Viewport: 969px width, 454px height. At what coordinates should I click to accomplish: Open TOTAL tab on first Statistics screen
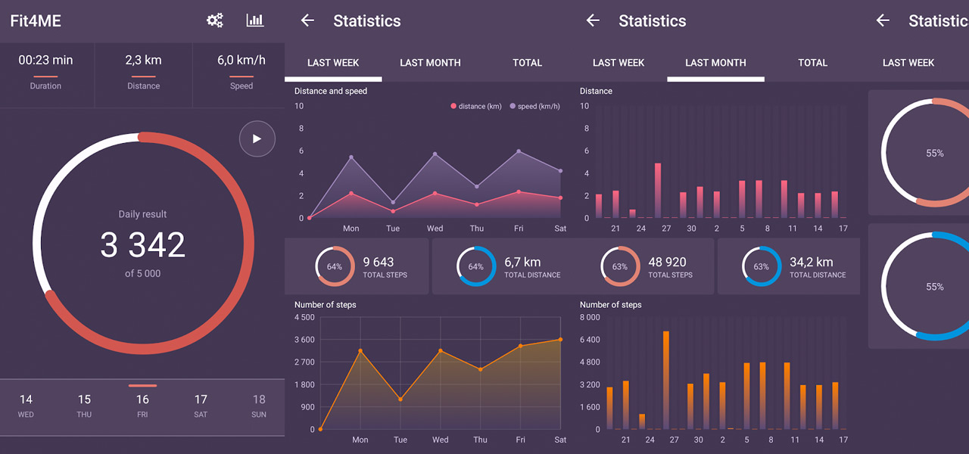coord(527,63)
